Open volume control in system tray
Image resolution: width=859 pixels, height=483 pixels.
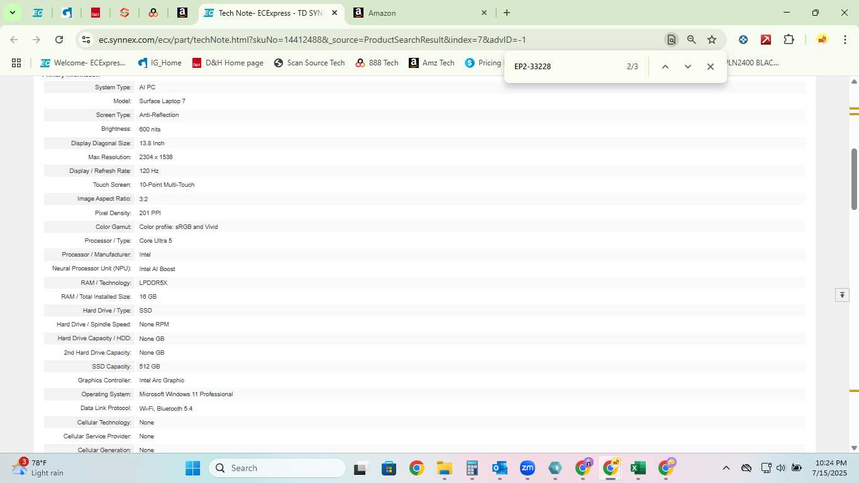coord(781,468)
